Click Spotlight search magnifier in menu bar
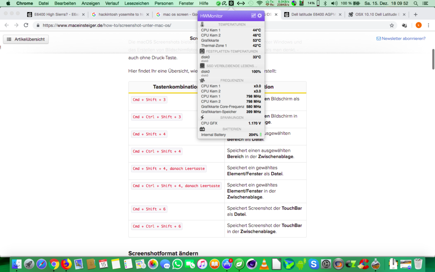Screen dimensions: 435x272 click(x=415, y=3)
